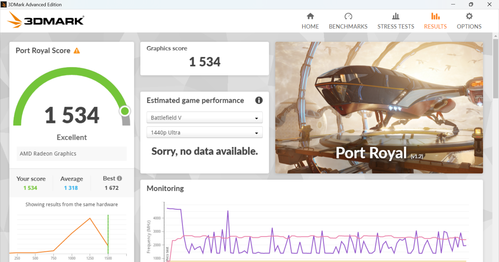Click the Stress Tests bar chart icon
The height and width of the screenshot is (262, 499).
[396, 16]
